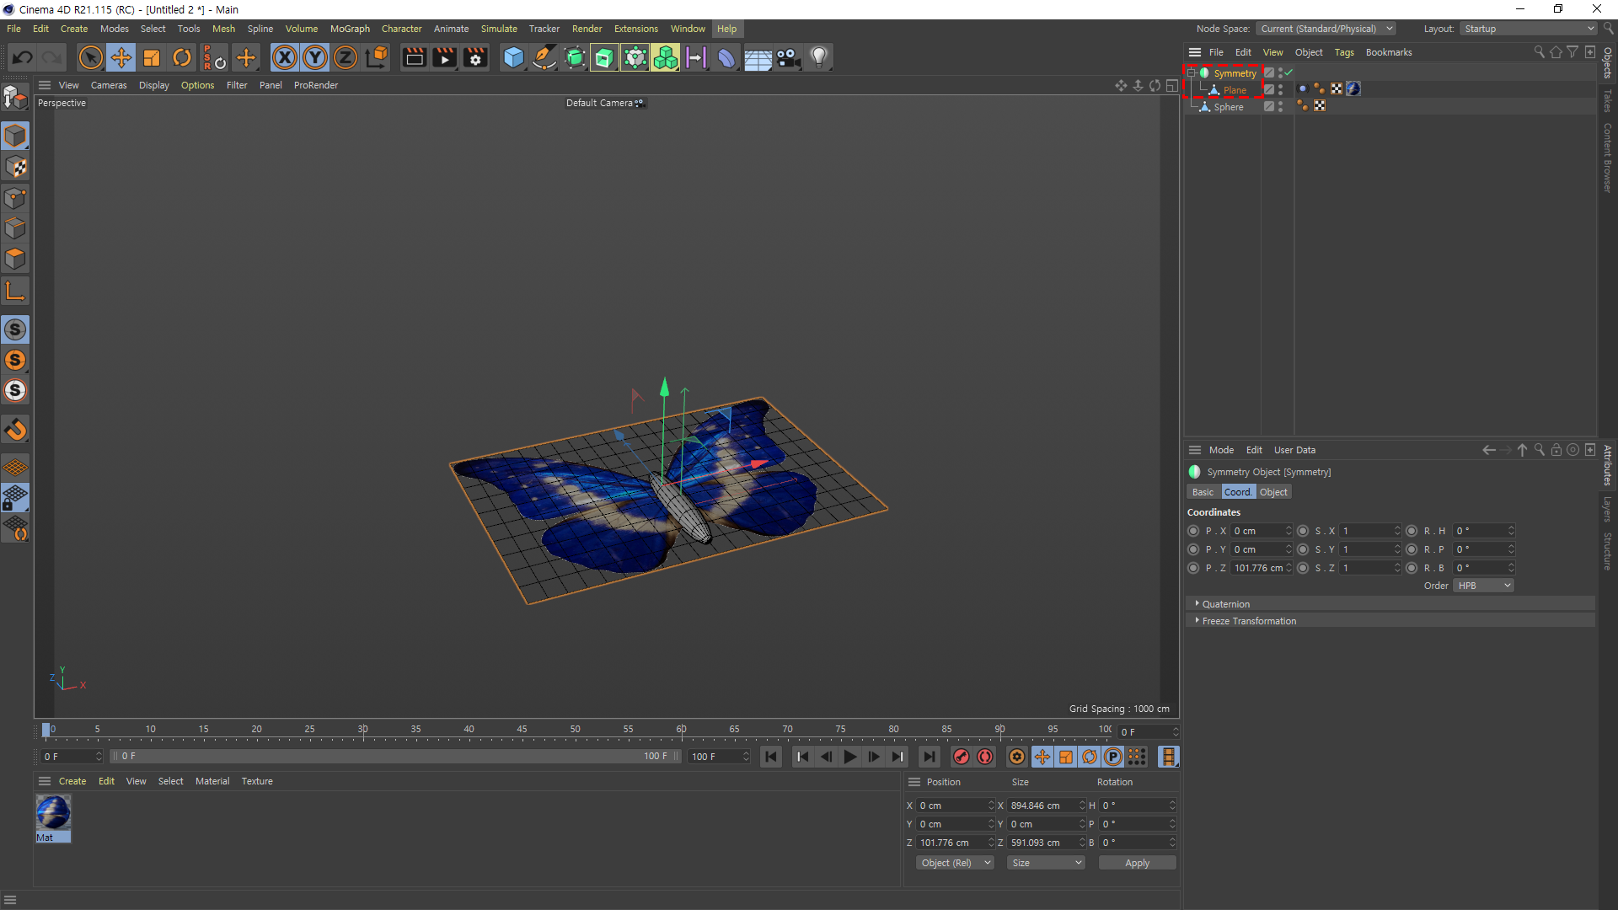Click the Camera object icon

788,58
